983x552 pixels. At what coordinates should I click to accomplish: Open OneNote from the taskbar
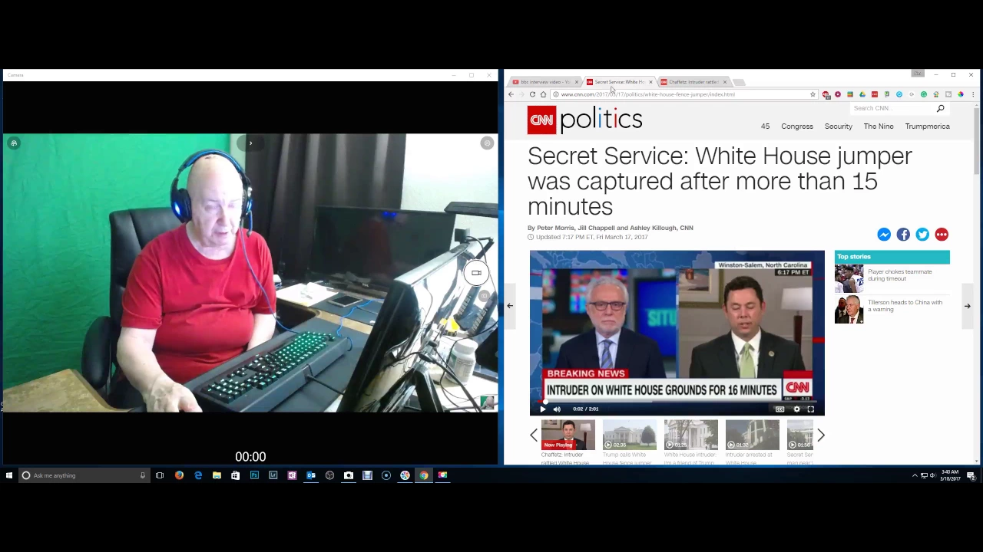pos(292,475)
